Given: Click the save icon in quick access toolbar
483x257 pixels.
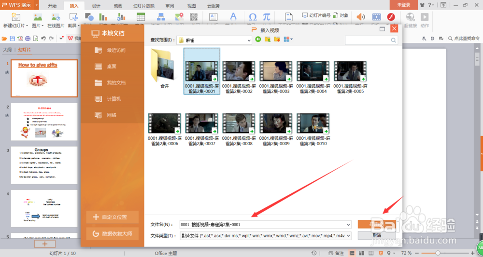Looking at the screenshot, I should coord(13,39).
